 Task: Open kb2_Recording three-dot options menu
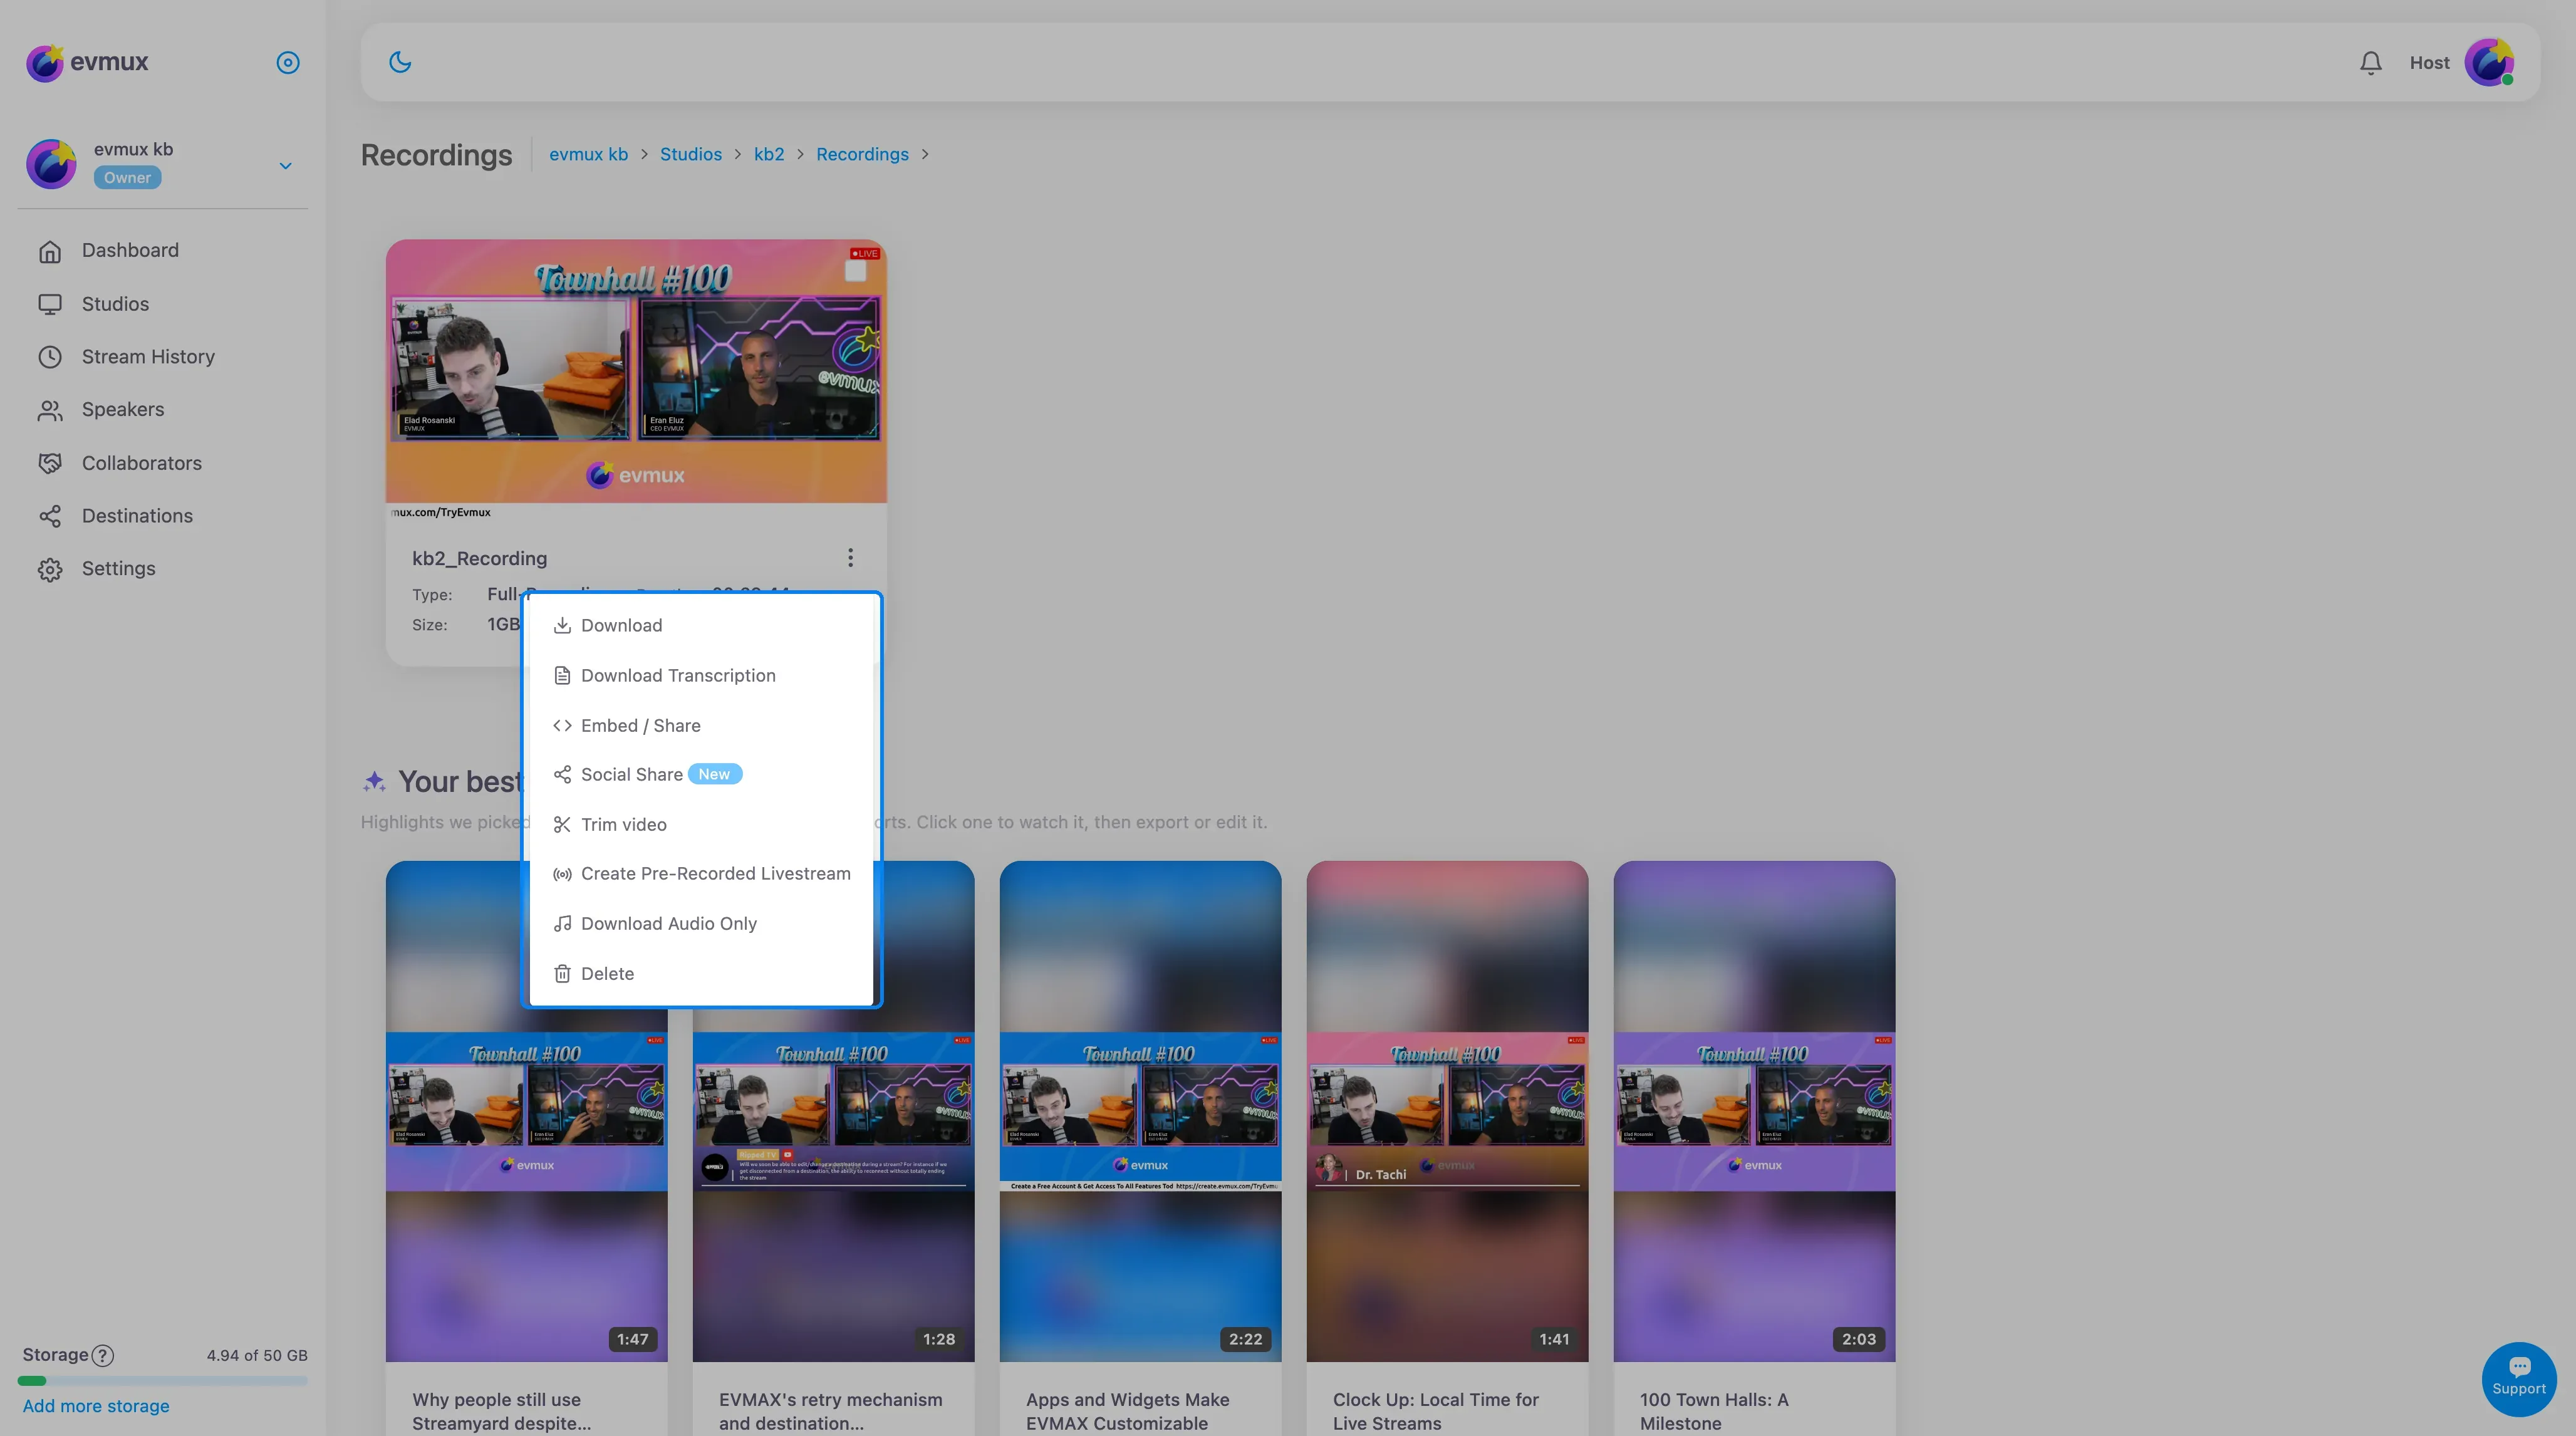click(x=850, y=557)
